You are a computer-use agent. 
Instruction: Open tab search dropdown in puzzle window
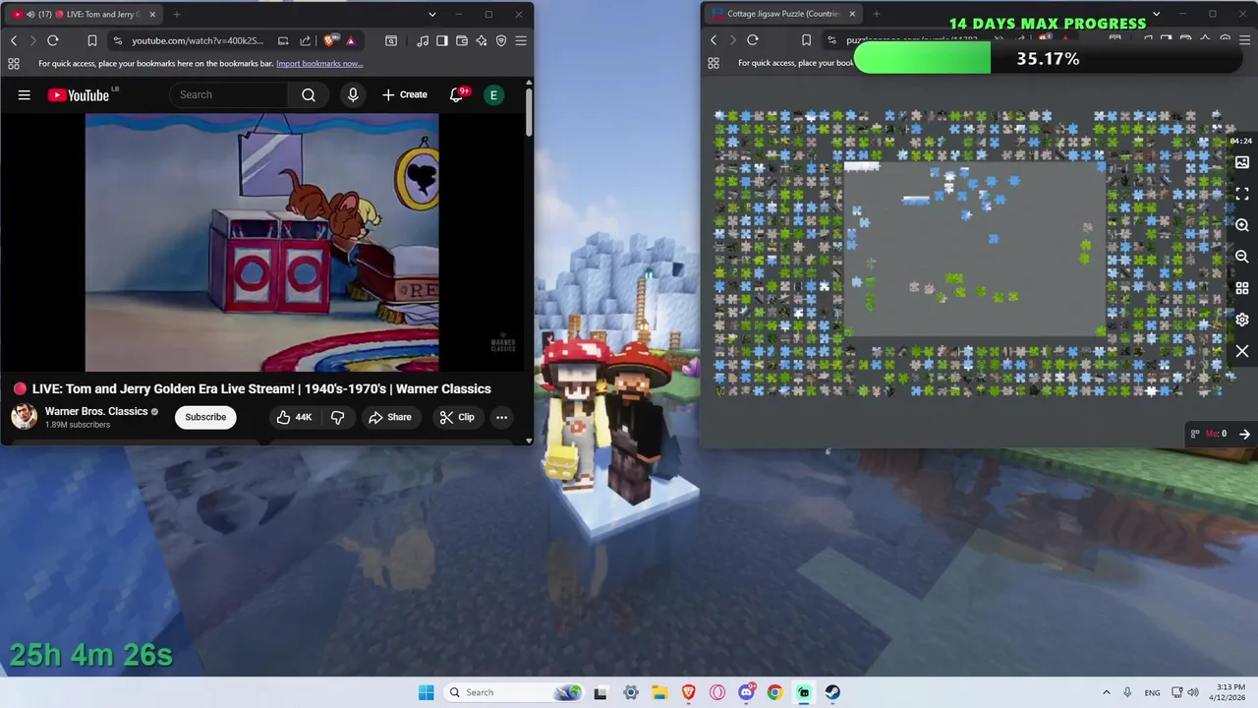pyautogui.click(x=1156, y=14)
